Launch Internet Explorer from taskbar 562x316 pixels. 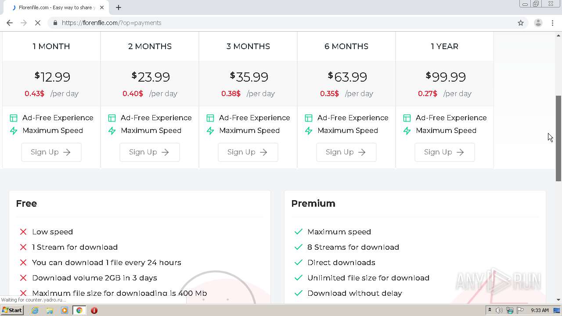click(x=35, y=310)
